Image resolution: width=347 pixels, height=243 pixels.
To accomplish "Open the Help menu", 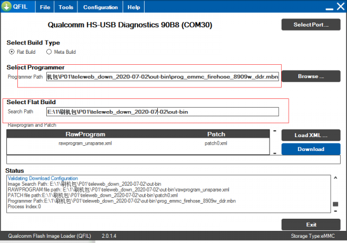I will click(x=134, y=8).
